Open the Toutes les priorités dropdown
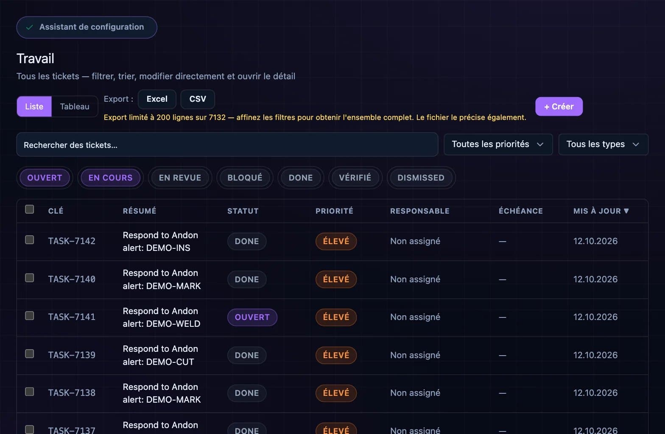665x434 pixels. [x=498, y=145]
